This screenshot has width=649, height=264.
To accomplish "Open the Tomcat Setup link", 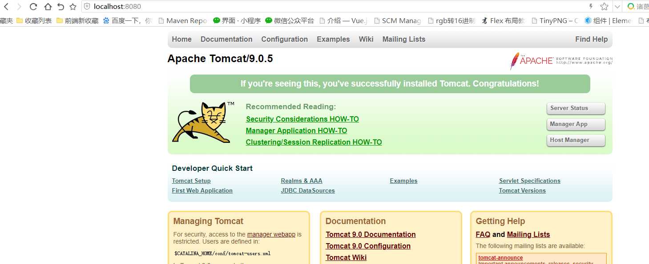I will [x=191, y=181].
